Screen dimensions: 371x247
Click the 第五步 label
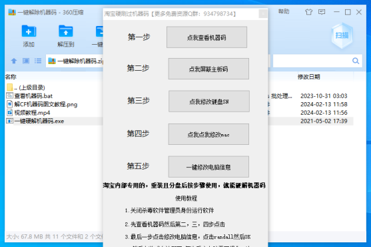[x=138, y=166]
